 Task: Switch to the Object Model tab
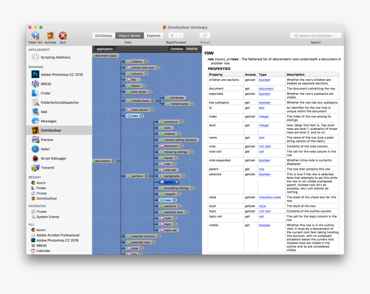click(x=129, y=36)
